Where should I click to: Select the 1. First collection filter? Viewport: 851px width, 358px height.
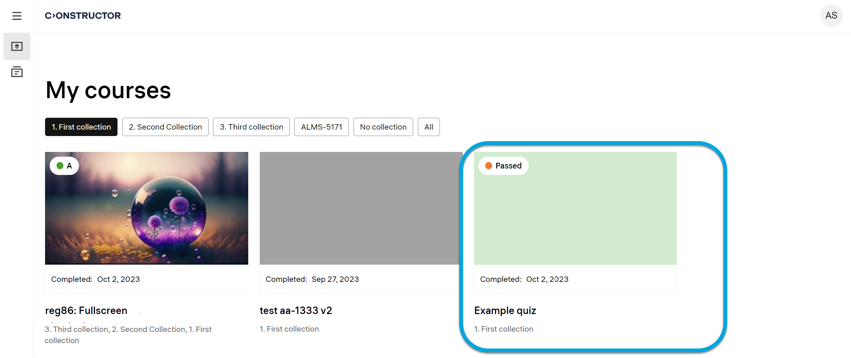coord(81,127)
